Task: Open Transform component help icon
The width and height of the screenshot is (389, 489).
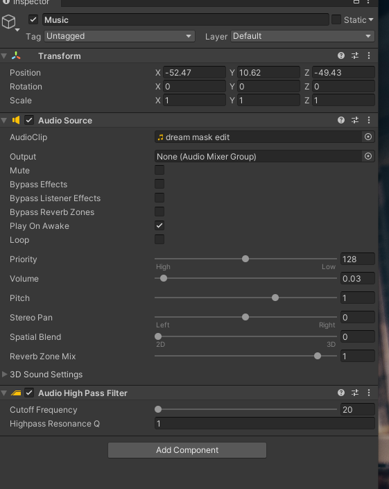Action: coord(341,55)
